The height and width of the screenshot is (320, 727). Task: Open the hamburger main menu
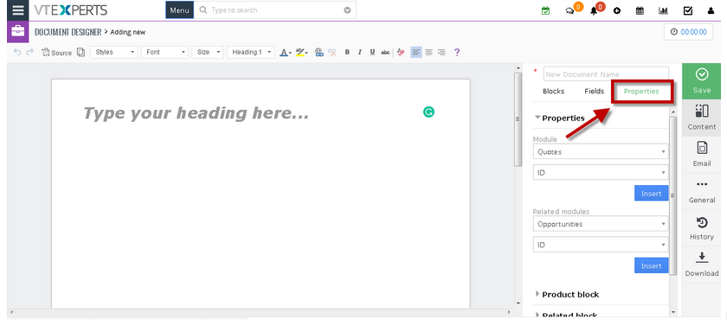(17, 10)
